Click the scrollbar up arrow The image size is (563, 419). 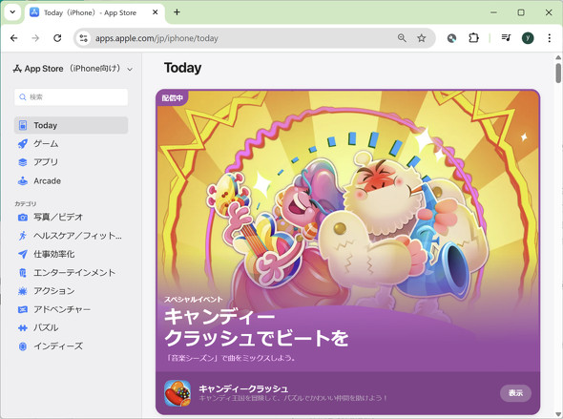[558, 57]
